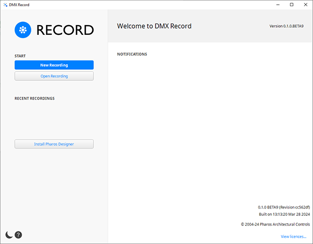The image size is (313, 244).
Task: Click the Pharos Architectural Controls copyright
Action: pyautogui.click(x=275, y=224)
